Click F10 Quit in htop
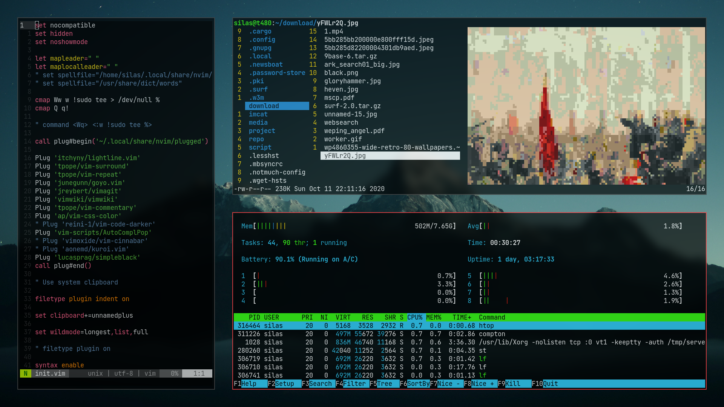Image resolution: width=724 pixels, height=407 pixels. pos(550,384)
